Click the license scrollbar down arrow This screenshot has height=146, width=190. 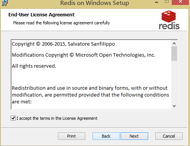coord(174,106)
